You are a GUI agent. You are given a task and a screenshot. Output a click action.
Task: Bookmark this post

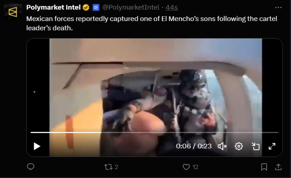(264, 167)
